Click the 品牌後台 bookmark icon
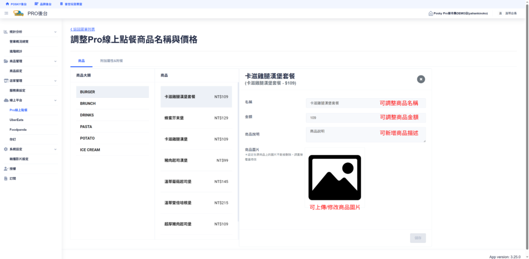Screen dimensions: 529x259 point(36,4)
